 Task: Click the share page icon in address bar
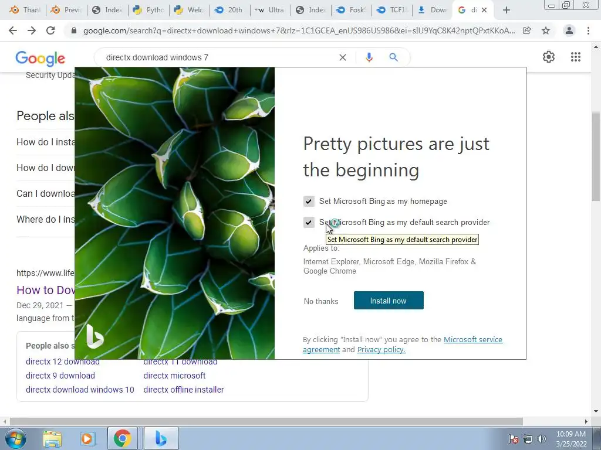click(527, 30)
